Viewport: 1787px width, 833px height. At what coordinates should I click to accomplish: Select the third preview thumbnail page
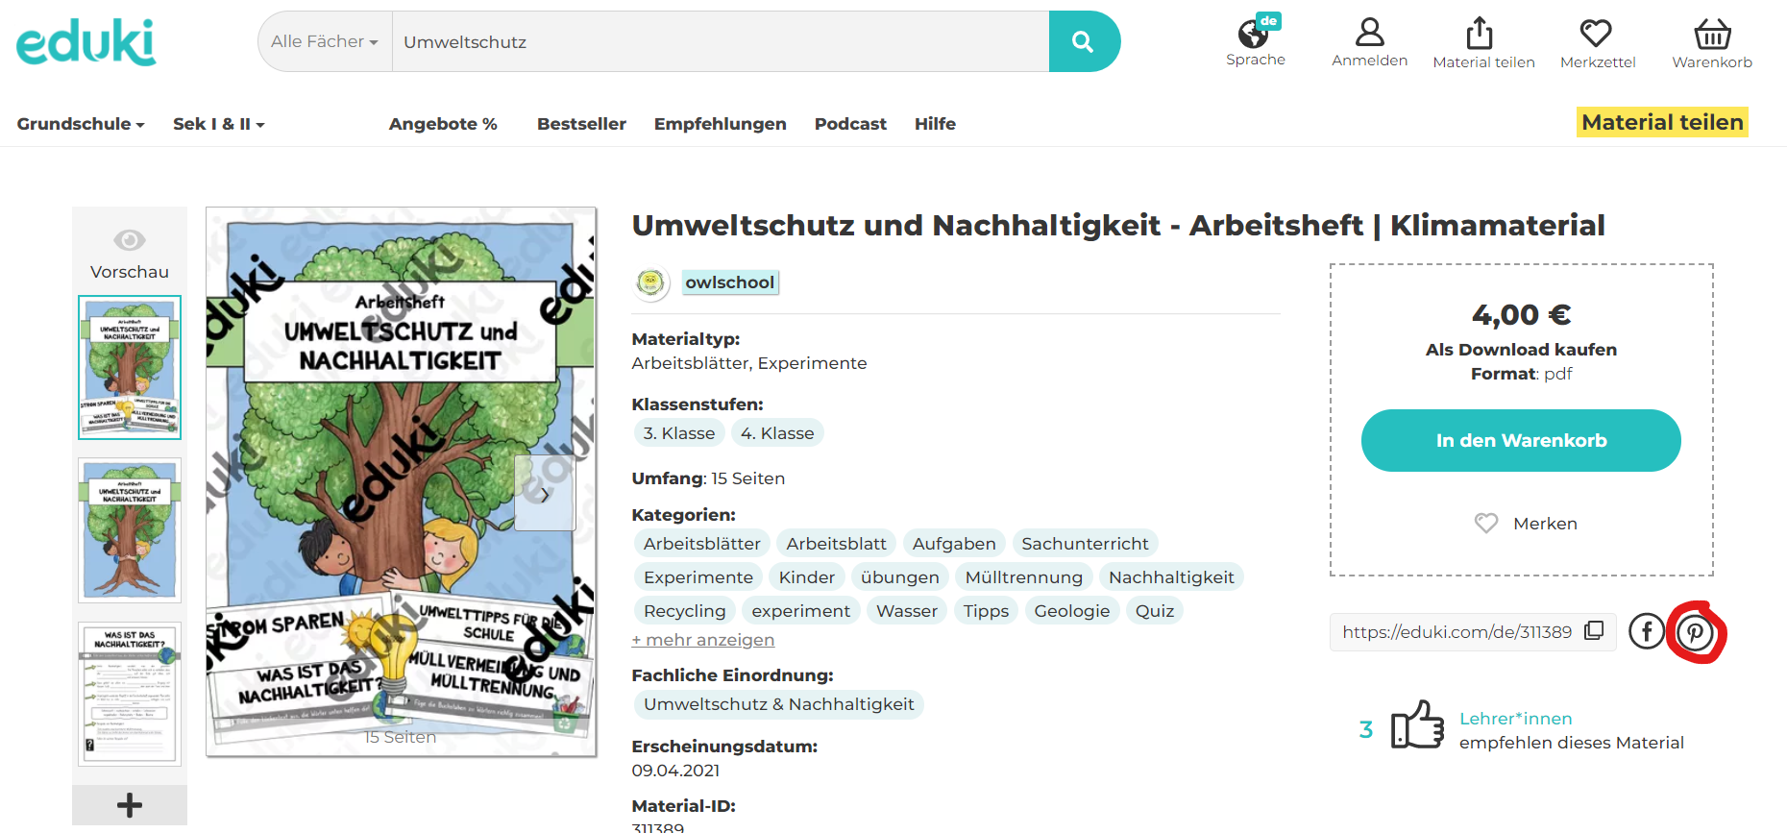click(x=130, y=693)
